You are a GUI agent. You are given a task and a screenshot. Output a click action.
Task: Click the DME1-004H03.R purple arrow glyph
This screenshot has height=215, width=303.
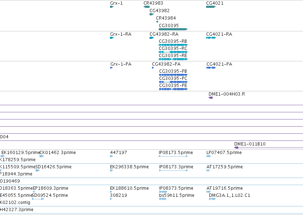click(x=211, y=98)
